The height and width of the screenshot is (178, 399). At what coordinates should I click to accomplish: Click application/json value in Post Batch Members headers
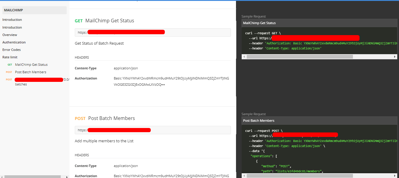point(126,166)
